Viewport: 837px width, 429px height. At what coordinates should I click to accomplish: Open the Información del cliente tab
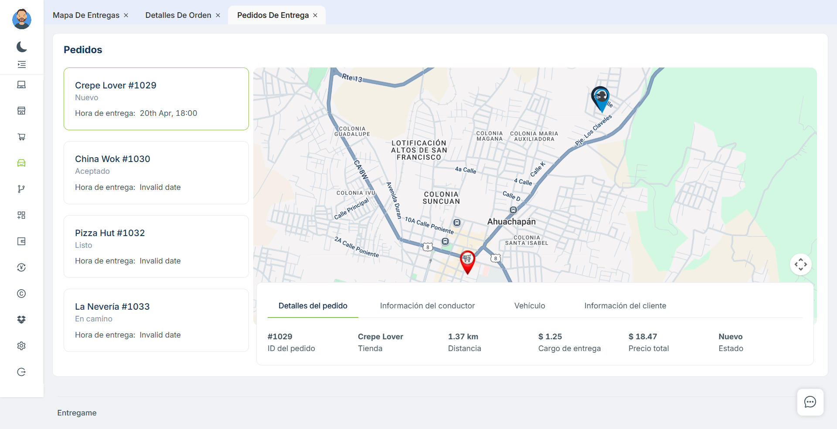(x=625, y=306)
